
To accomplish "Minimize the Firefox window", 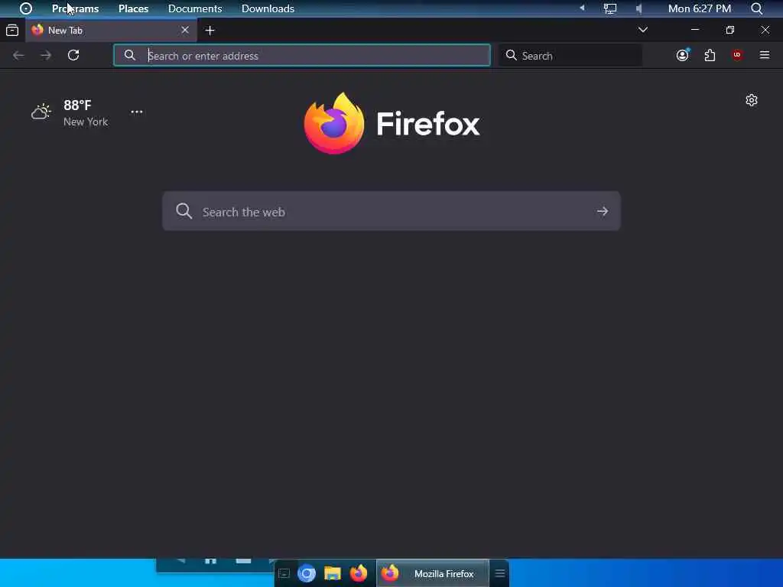I will (x=694, y=30).
